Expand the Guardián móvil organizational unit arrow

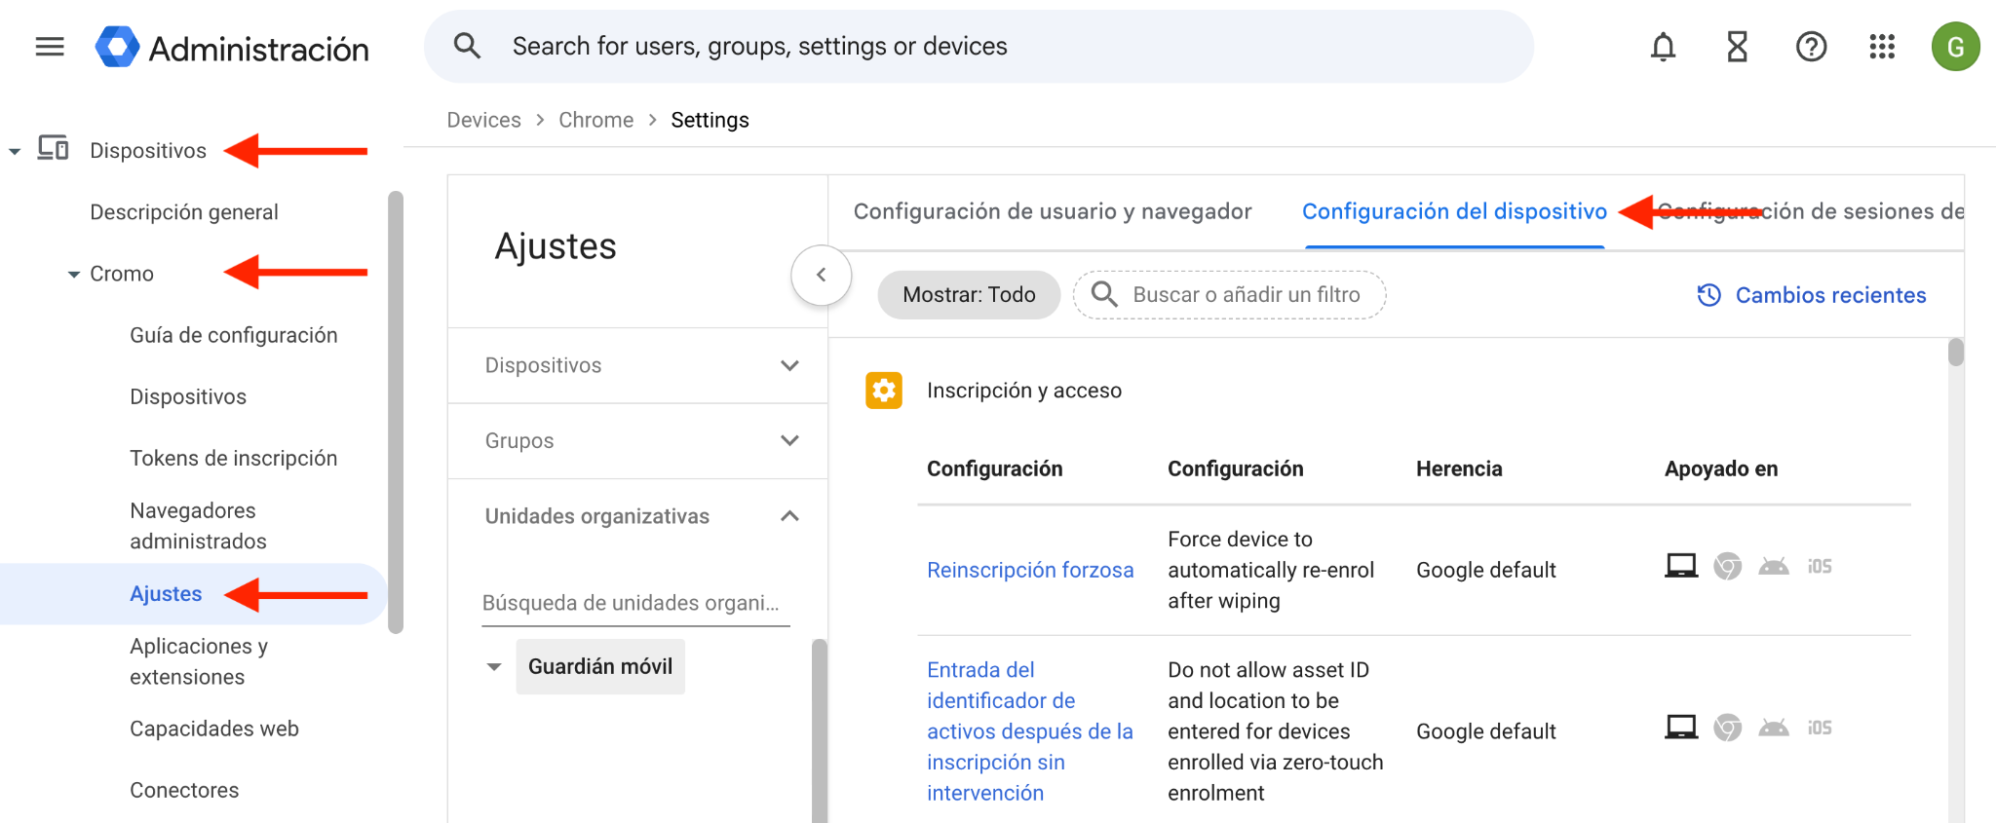coord(494,667)
